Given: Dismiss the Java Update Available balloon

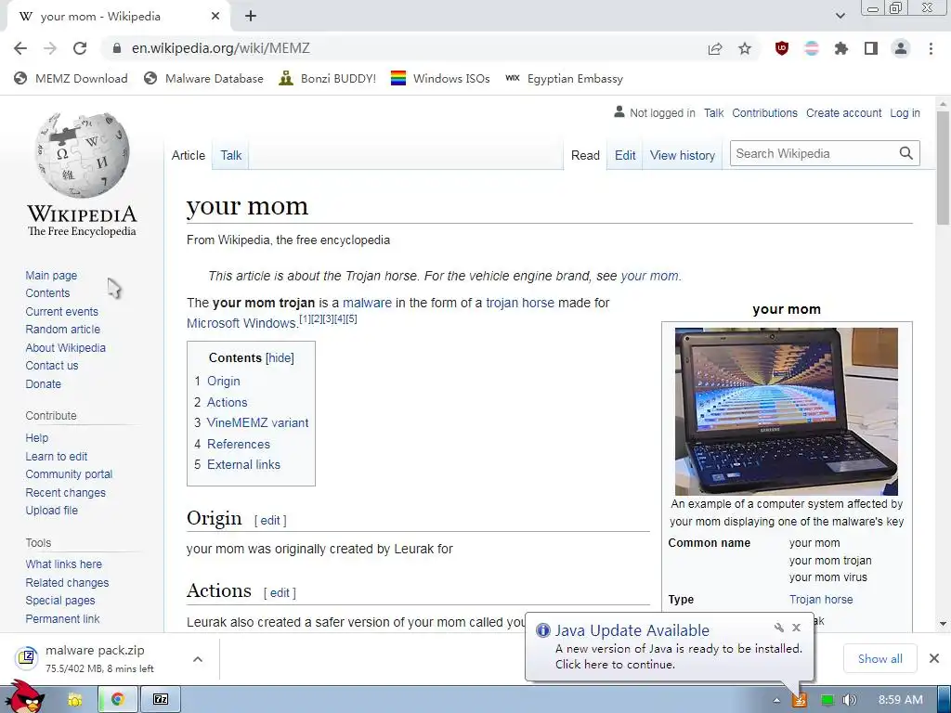Looking at the screenshot, I should tap(796, 628).
